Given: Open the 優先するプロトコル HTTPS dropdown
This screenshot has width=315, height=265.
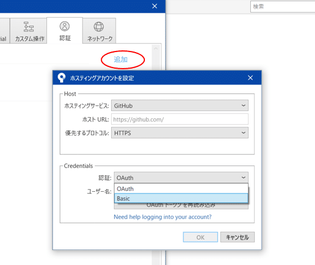Looking at the screenshot, I should coord(180,133).
